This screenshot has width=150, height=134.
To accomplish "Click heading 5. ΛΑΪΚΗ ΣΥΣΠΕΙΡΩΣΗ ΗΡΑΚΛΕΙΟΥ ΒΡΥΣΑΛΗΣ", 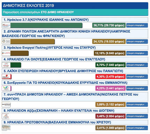I will tap(75, 71).
